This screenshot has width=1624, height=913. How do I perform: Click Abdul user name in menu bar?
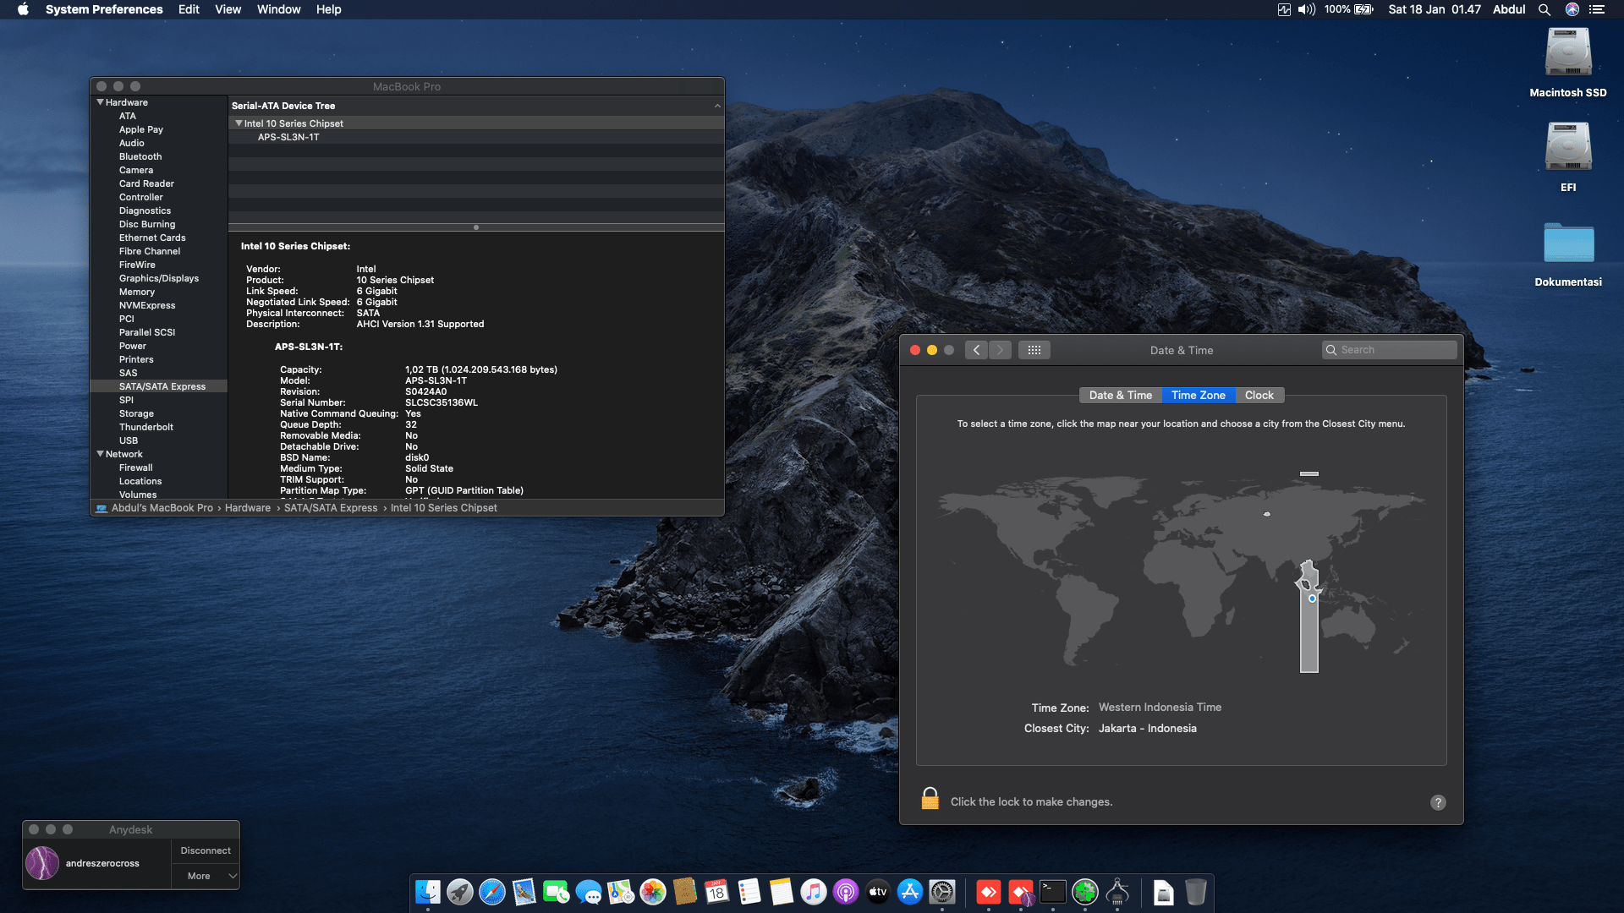coord(1509,9)
